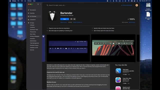
Task: Open the CleanShot X app suggestion icon
Action: 118,71
